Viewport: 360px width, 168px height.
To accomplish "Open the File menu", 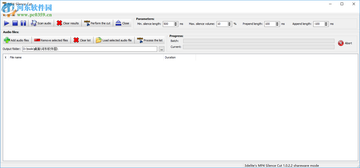I will pyautogui.click(x=5, y=11).
